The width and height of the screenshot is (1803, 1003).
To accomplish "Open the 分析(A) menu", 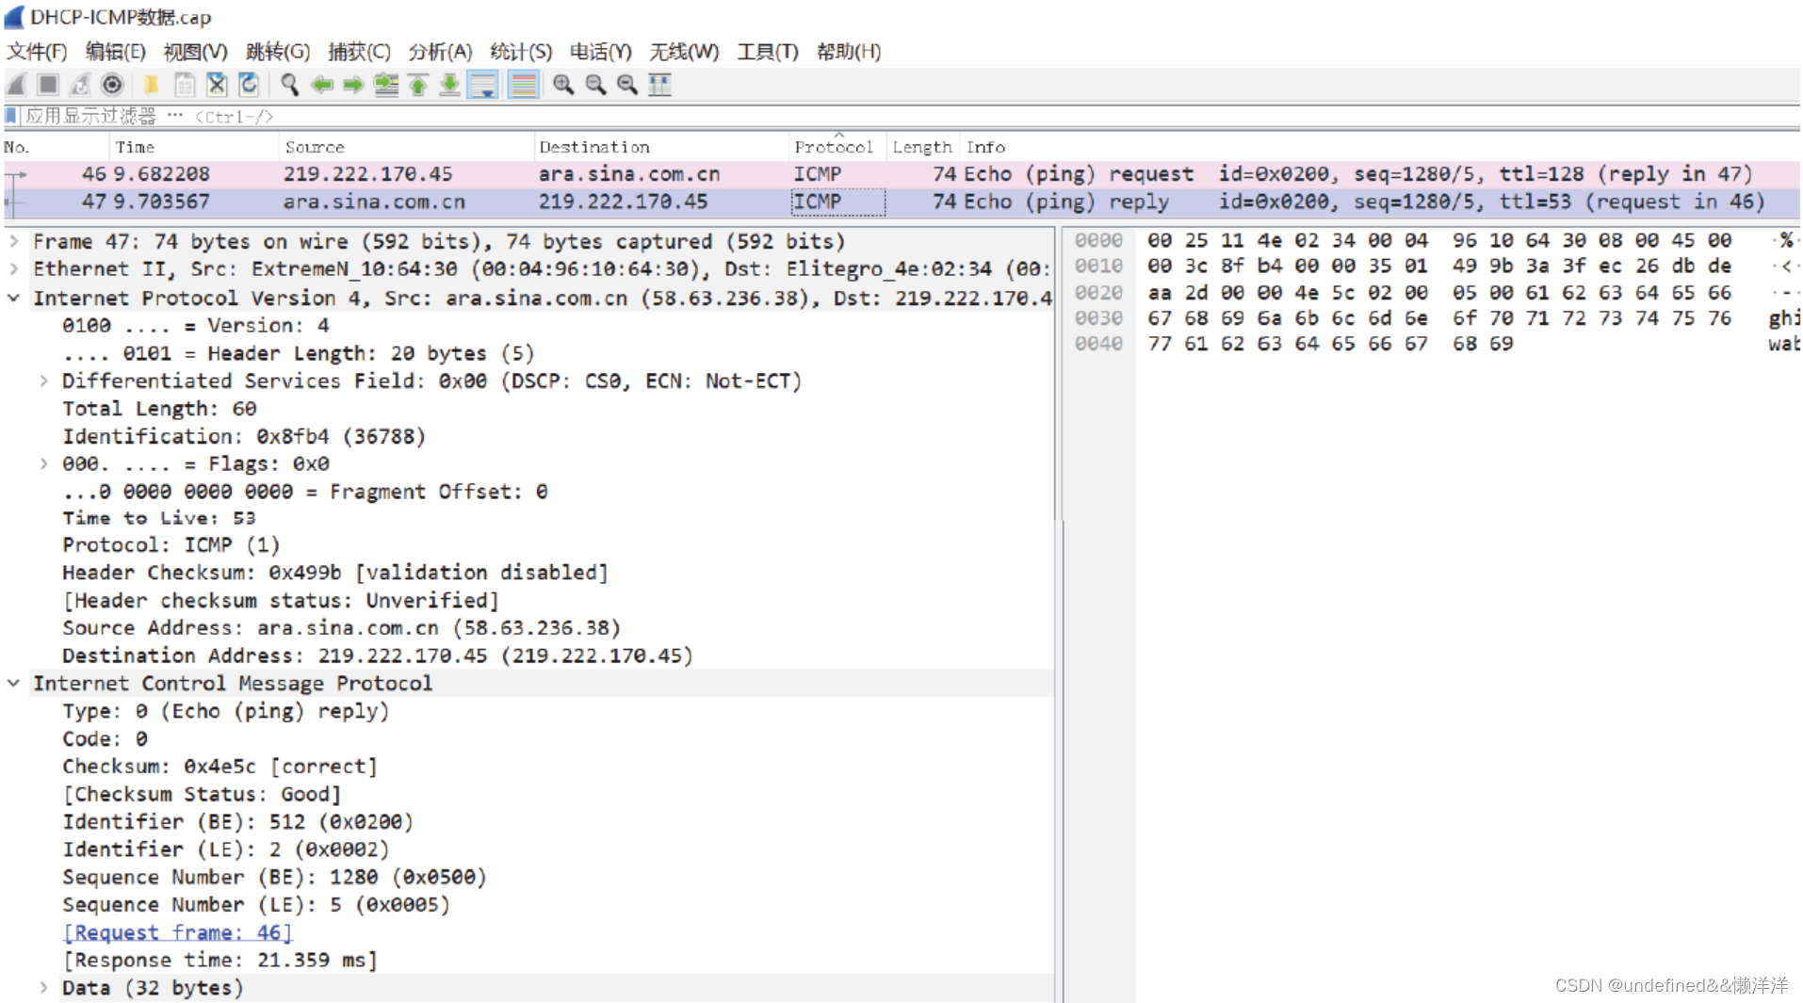I will (439, 52).
